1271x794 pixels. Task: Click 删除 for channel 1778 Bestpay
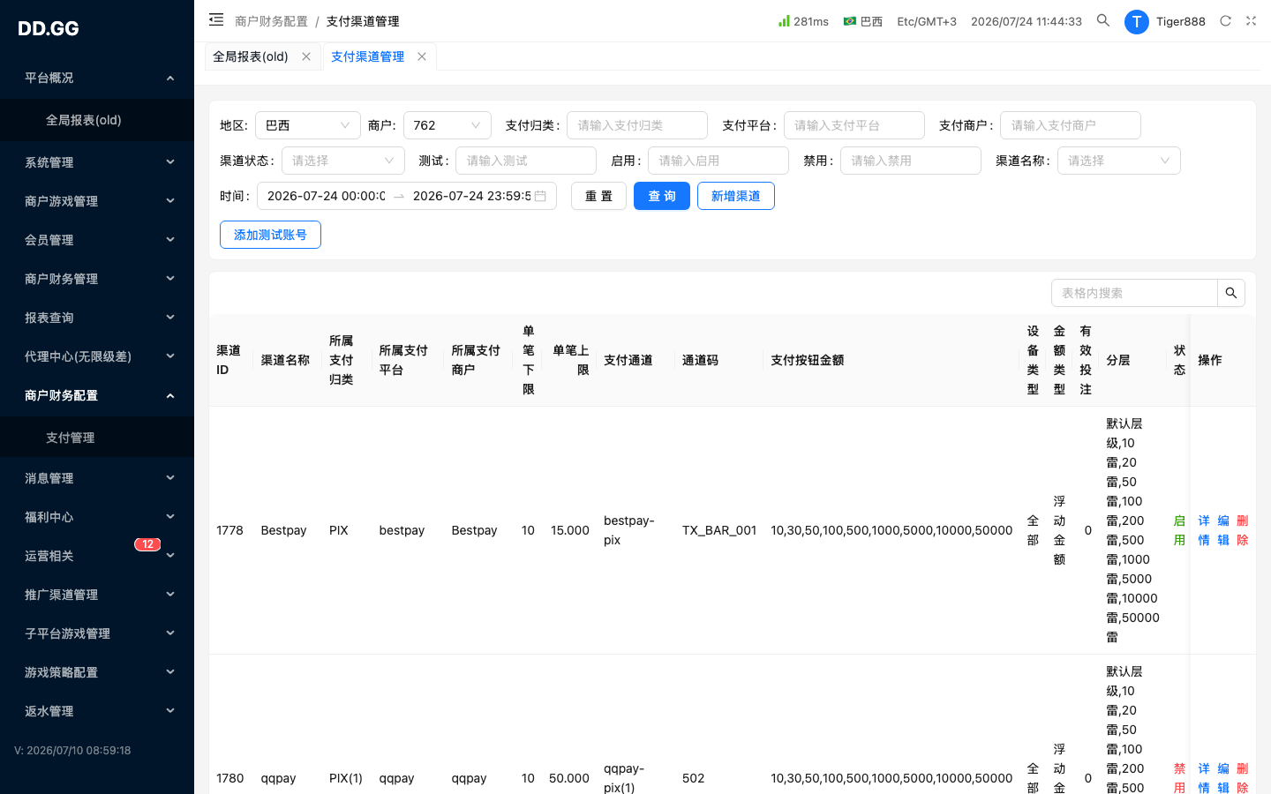[1243, 530]
